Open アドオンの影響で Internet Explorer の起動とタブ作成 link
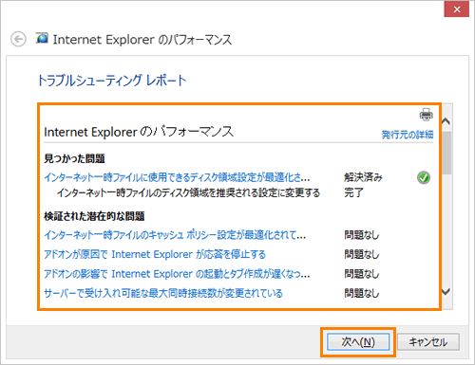Screen dimensions: 475x365 pos(177,274)
